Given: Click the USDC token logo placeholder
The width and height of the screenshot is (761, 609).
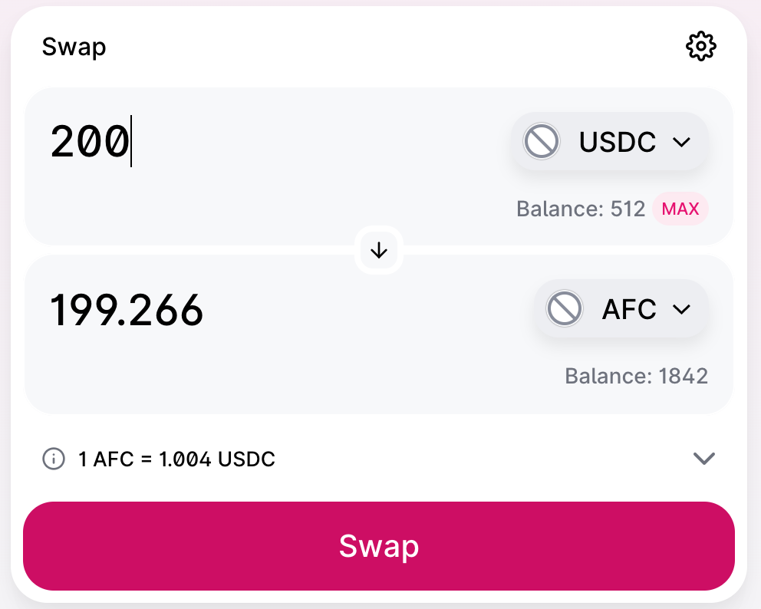Looking at the screenshot, I should [x=541, y=142].
